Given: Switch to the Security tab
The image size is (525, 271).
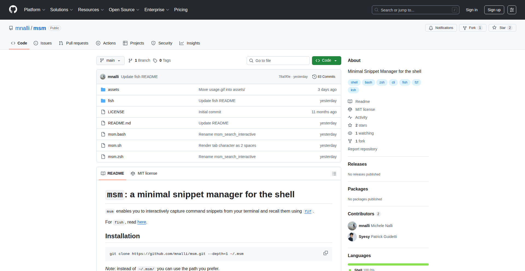Looking at the screenshot, I should (x=162, y=43).
